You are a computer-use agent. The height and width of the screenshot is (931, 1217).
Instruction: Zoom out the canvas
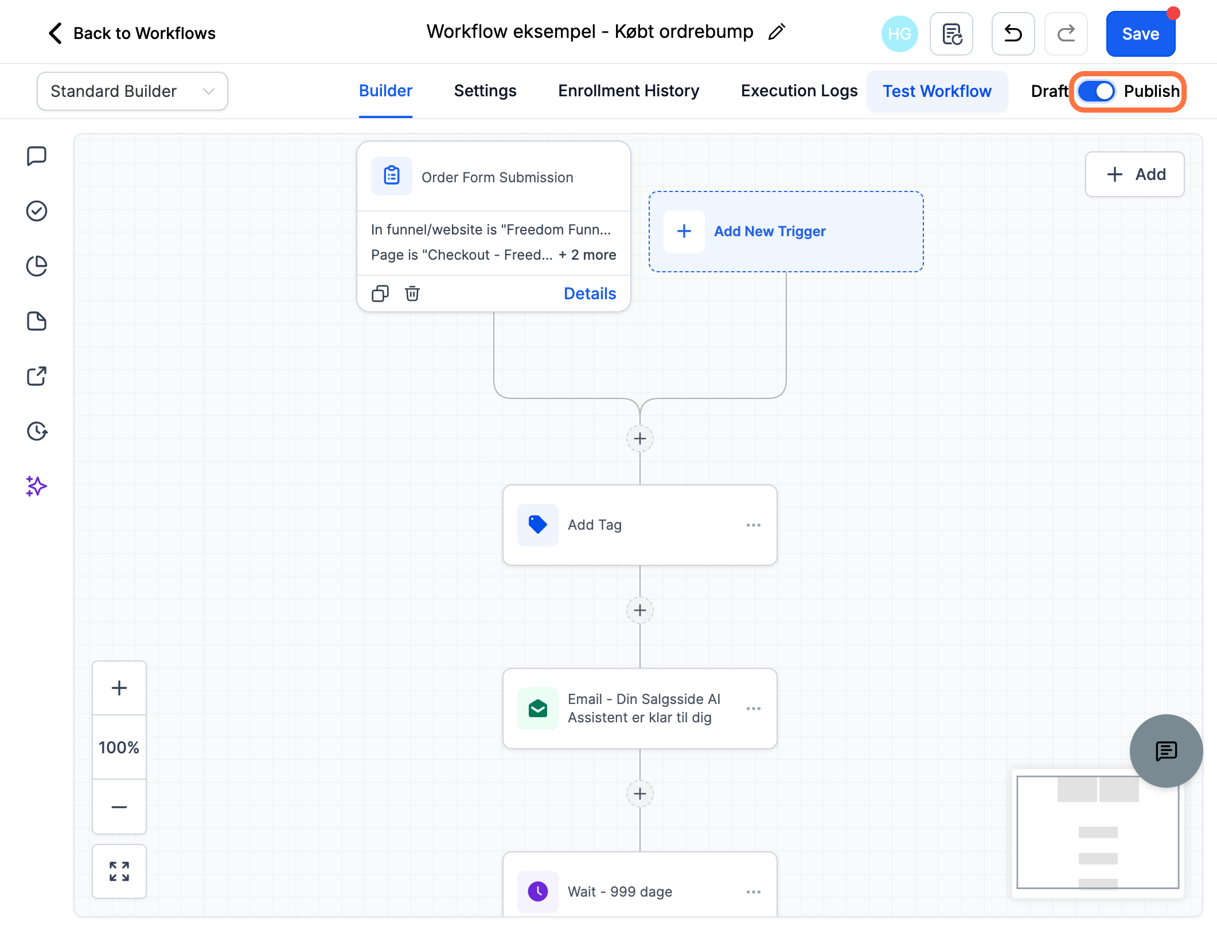pos(119,807)
